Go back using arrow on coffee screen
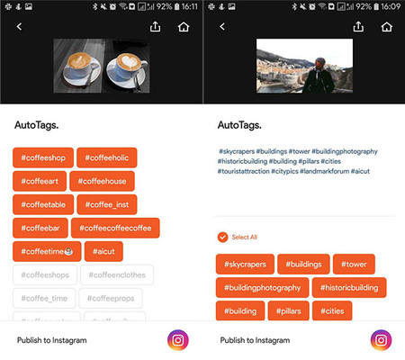Viewport: 405px width, 360px height. click(19, 27)
